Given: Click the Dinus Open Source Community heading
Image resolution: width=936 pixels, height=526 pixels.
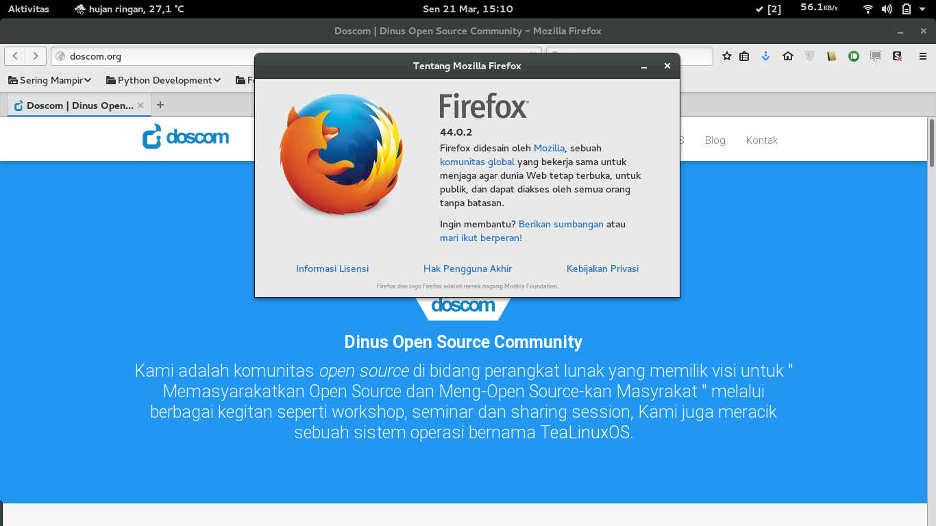Looking at the screenshot, I should 463,342.
